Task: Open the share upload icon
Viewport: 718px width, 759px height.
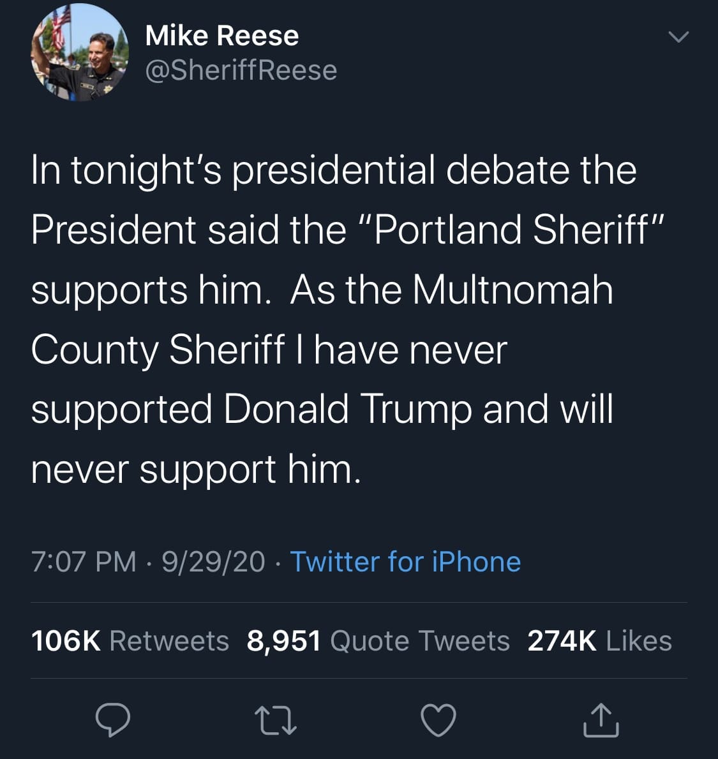Action: [x=601, y=720]
